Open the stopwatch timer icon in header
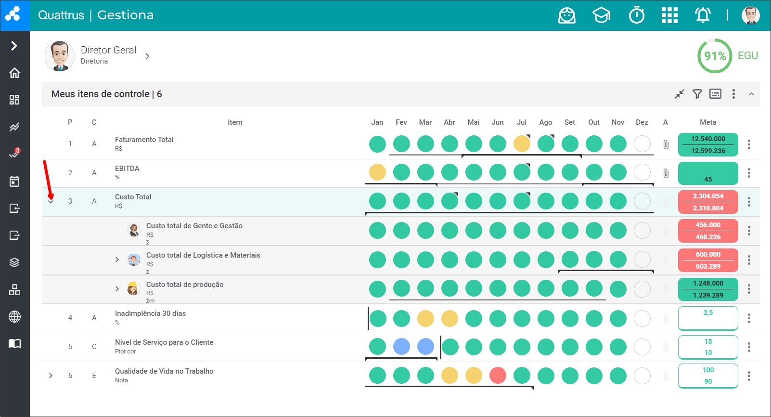The width and height of the screenshot is (771, 417). tap(636, 15)
